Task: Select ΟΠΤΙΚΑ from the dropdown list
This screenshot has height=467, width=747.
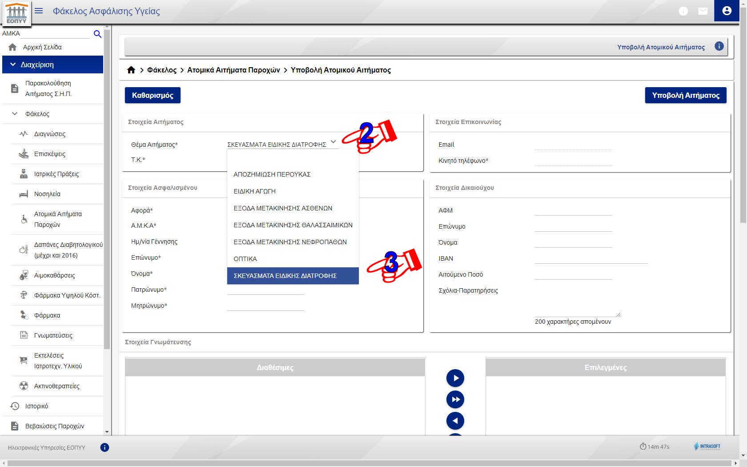Action: point(245,259)
